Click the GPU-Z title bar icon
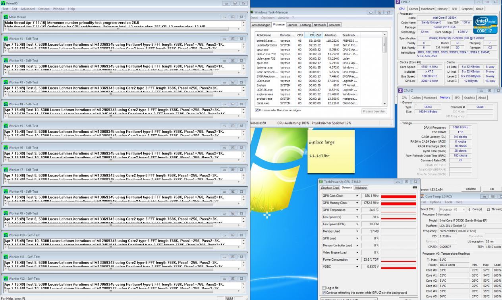Image resolution: width=502 pixels, height=300 pixels. pyautogui.click(x=321, y=182)
